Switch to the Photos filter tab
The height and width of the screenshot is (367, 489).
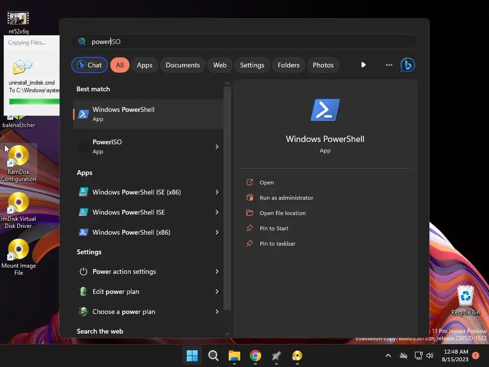323,65
